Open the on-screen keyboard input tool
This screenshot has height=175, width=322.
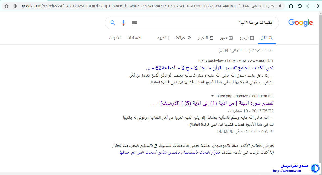[x=134, y=23]
